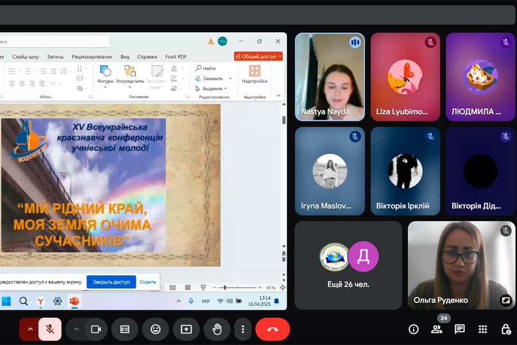517x345 pixels.
Task: Open meeting details info icon
Action: 413,329
